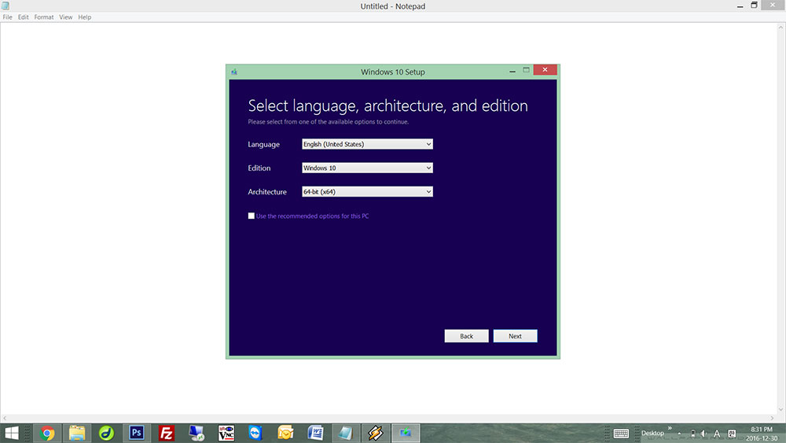Click the clock showing 8:31 PM
Viewport: 786px width, 443px height.
[762, 430]
